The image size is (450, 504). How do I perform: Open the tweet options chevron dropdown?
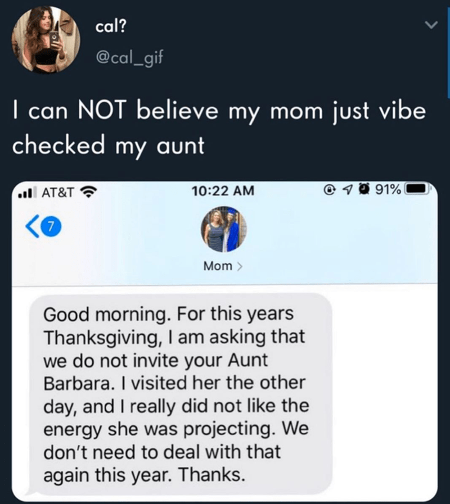point(431,25)
